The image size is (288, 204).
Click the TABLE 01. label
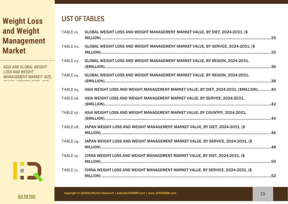coord(70,32)
